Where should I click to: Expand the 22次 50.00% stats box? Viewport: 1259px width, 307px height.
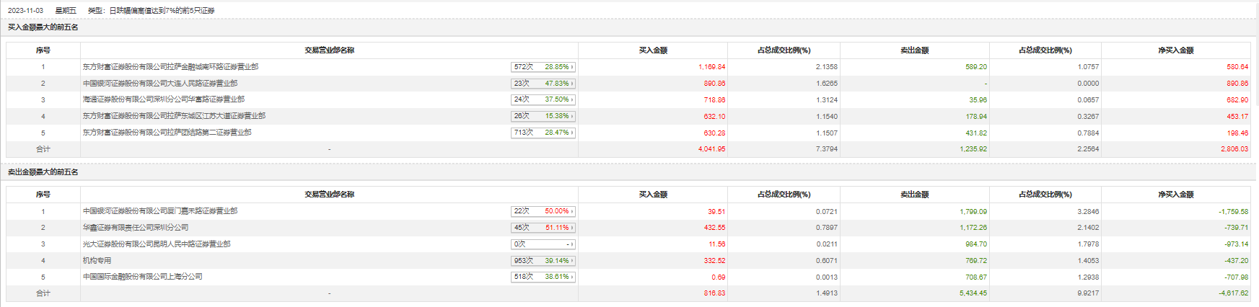[x=543, y=211]
